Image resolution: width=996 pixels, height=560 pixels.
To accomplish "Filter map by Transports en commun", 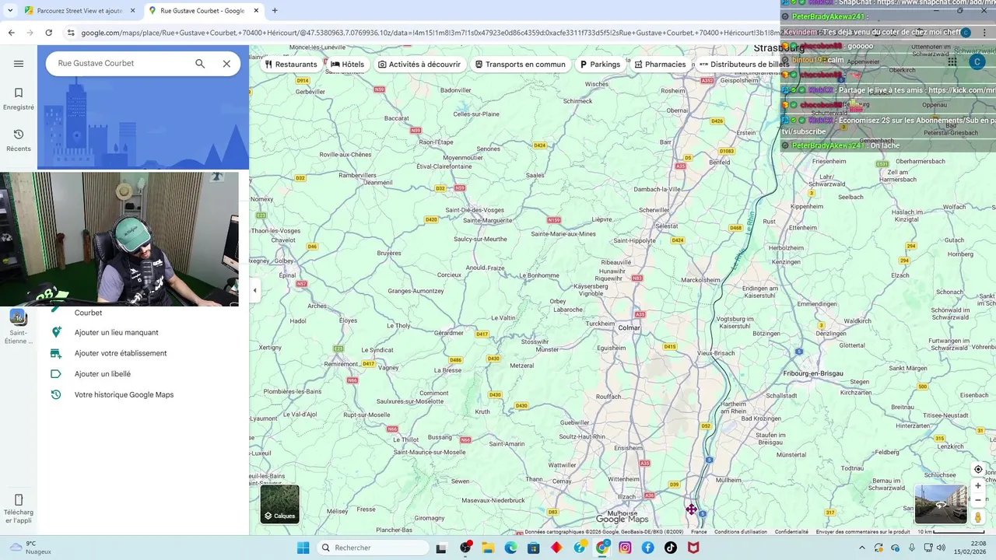I will click(x=521, y=65).
